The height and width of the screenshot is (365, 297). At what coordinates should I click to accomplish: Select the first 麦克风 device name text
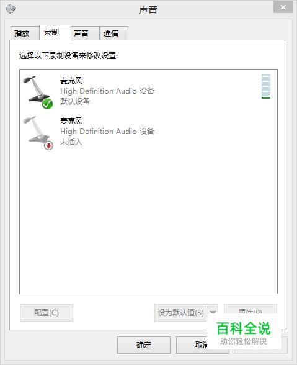(71, 81)
